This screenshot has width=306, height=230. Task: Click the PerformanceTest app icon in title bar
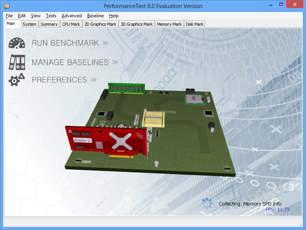[x=7, y=6]
